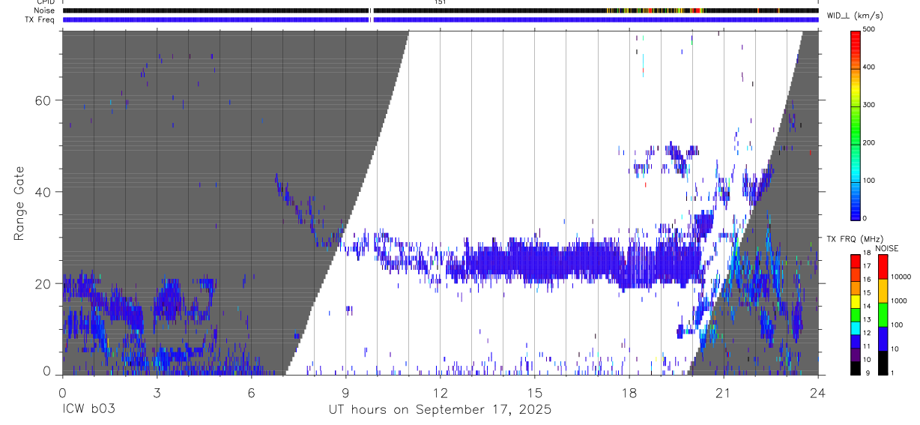Click the '14' TX FRQ scale label
920x425 pixels.
[867, 307]
